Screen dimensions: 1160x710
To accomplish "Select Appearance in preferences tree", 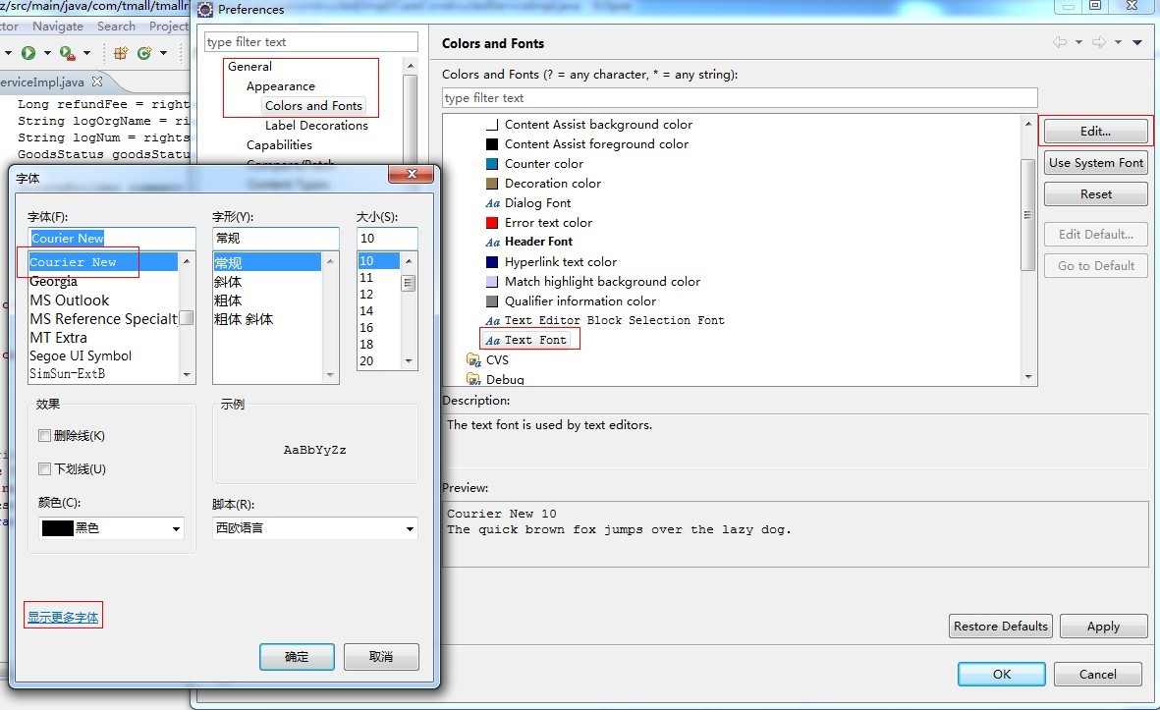I will pyautogui.click(x=280, y=86).
